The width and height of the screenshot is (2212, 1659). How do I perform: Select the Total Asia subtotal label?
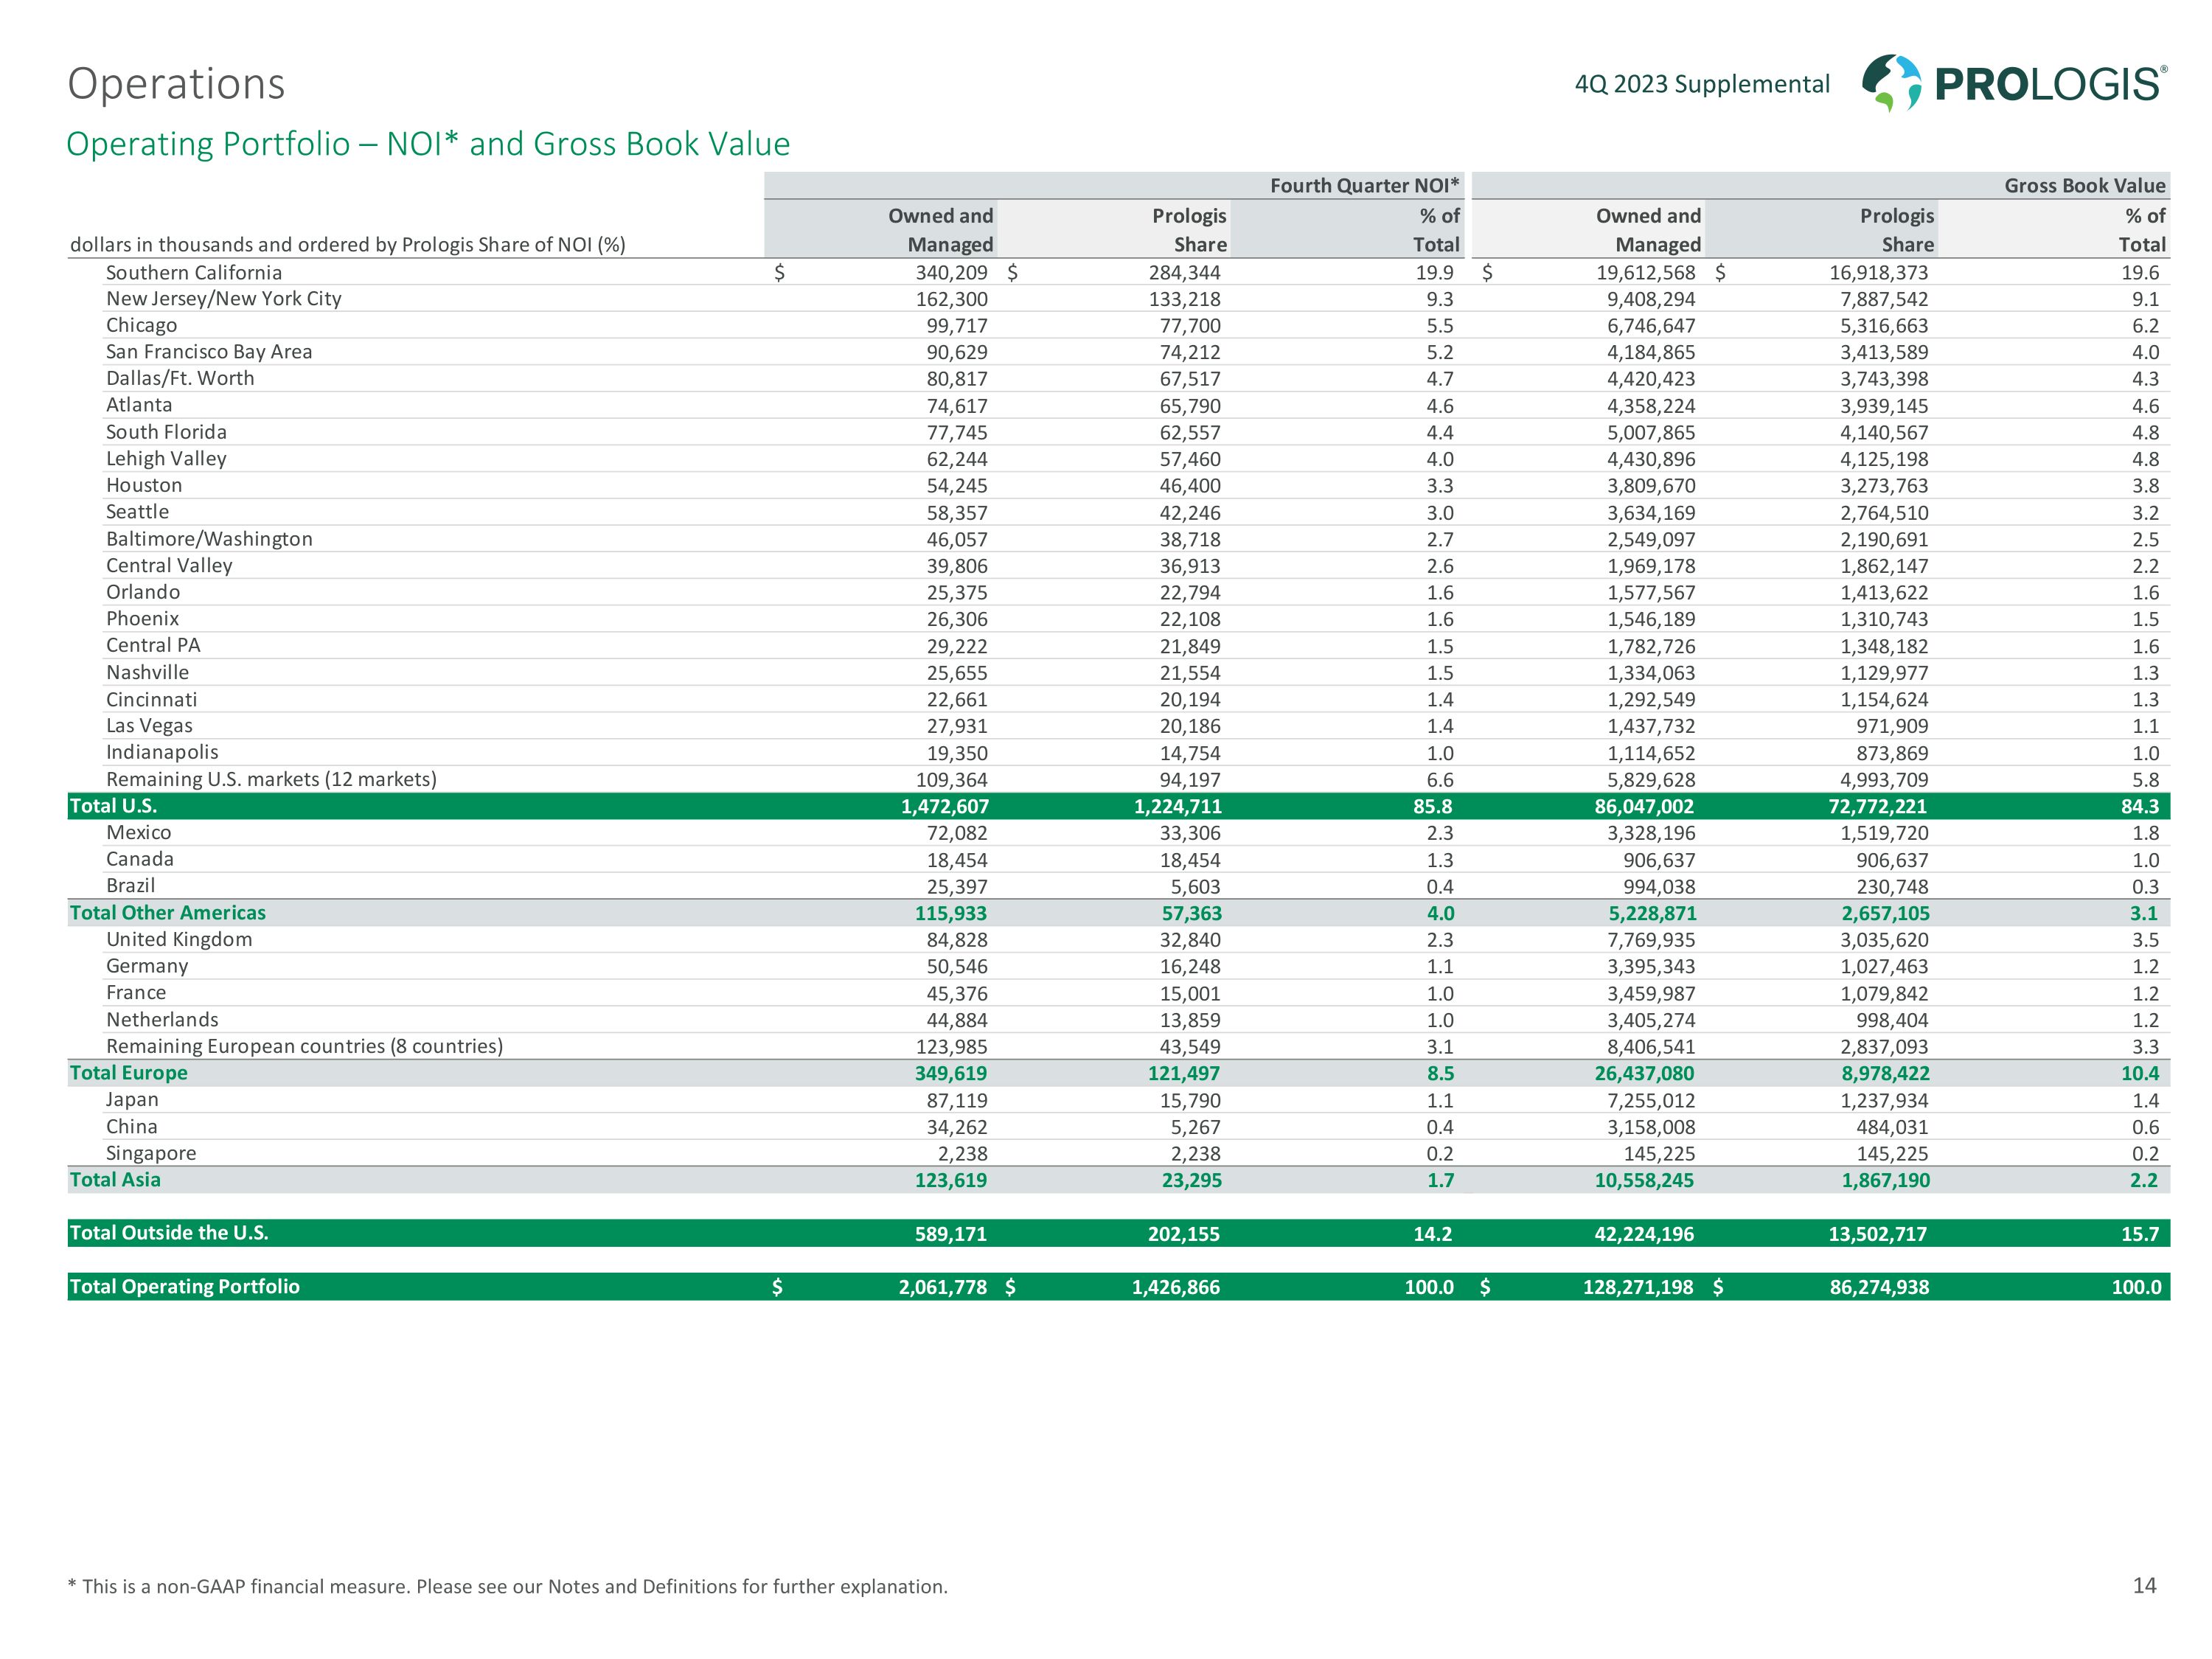coord(115,1180)
